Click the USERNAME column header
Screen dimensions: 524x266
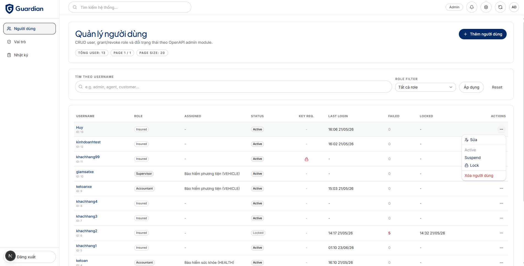click(85, 116)
